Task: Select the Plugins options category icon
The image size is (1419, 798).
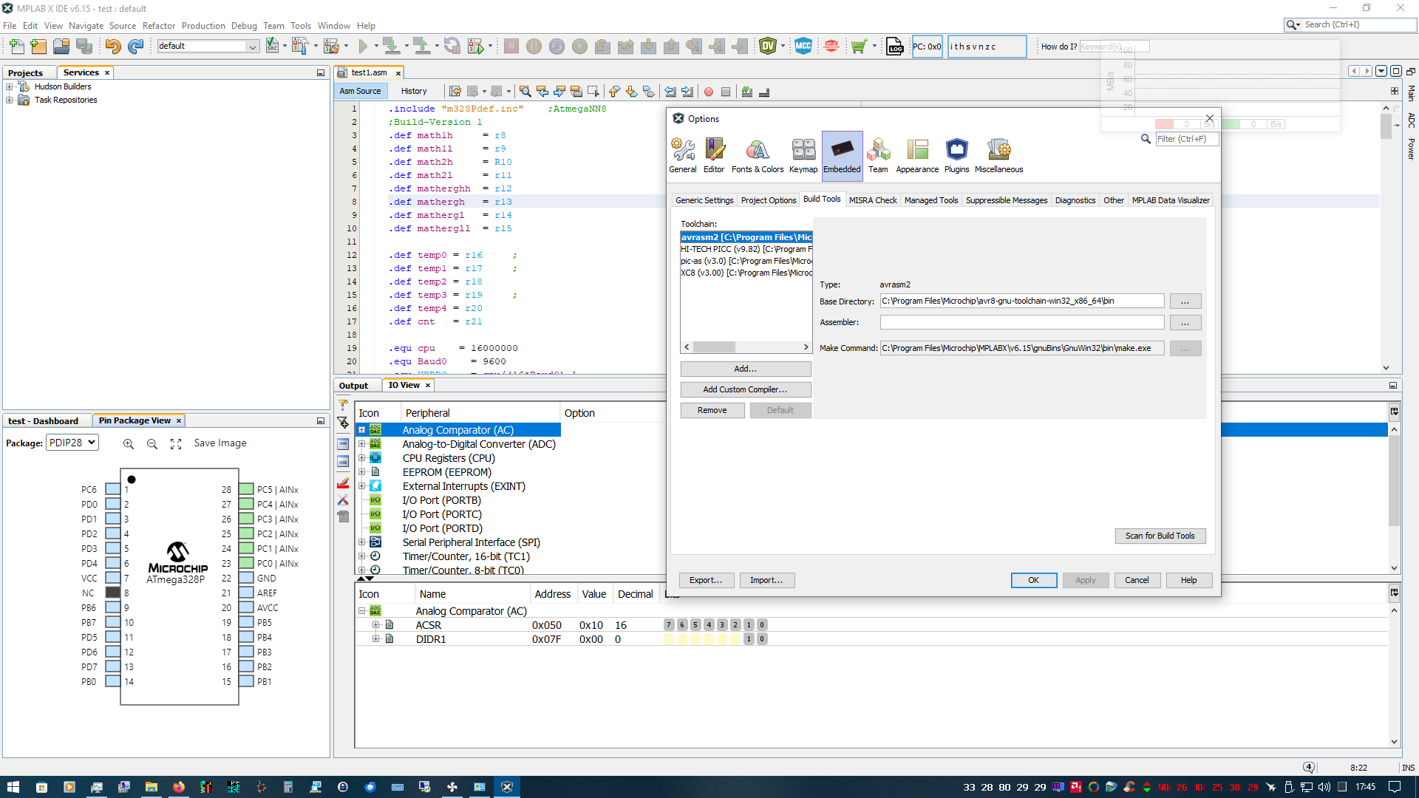Action: (956, 155)
